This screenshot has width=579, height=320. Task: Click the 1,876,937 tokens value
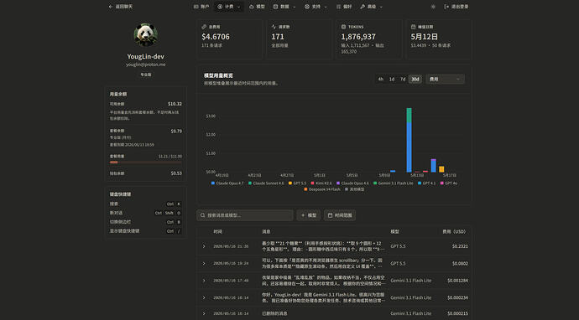[x=358, y=37]
